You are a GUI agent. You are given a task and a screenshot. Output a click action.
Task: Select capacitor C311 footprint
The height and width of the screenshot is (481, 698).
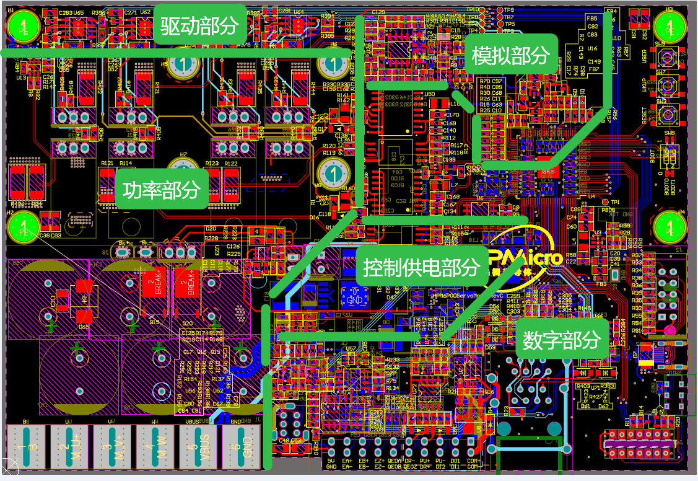tap(63, 301)
